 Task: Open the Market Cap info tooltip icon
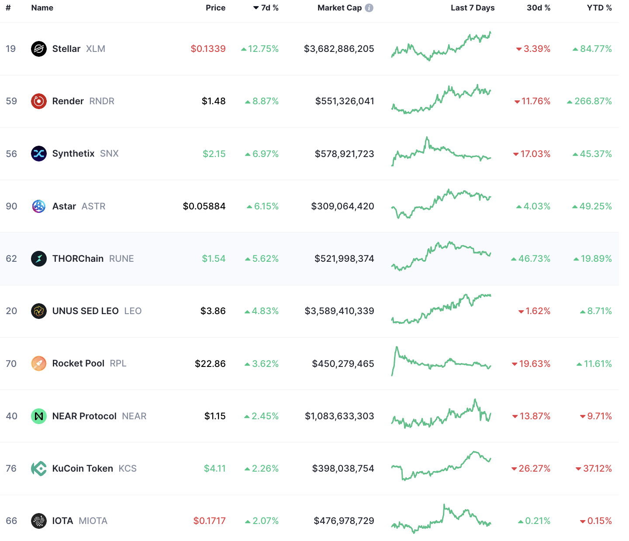click(x=369, y=8)
